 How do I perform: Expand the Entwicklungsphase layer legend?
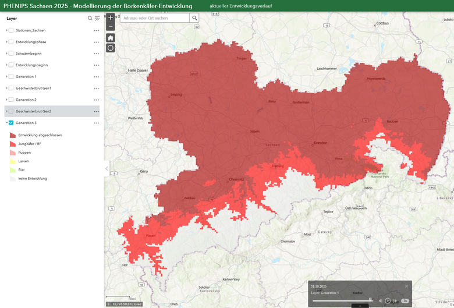coord(6,42)
